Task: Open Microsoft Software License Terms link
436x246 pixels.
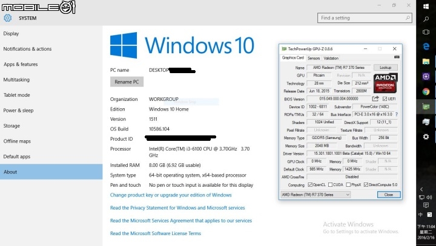Action: [x=156, y=233]
